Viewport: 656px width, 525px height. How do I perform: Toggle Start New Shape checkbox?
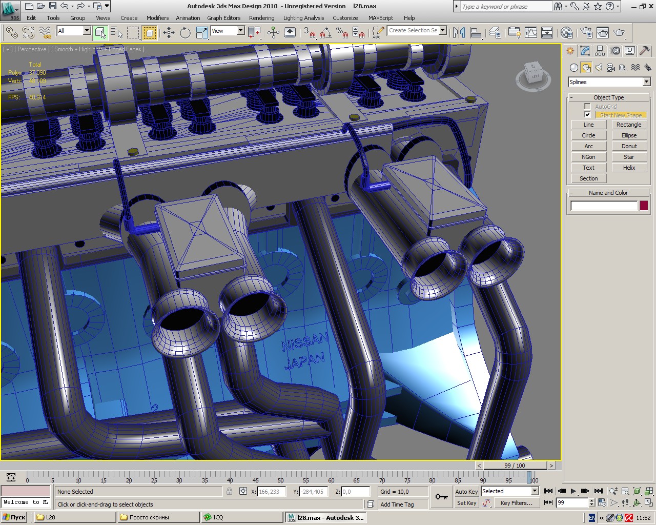pos(587,115)
